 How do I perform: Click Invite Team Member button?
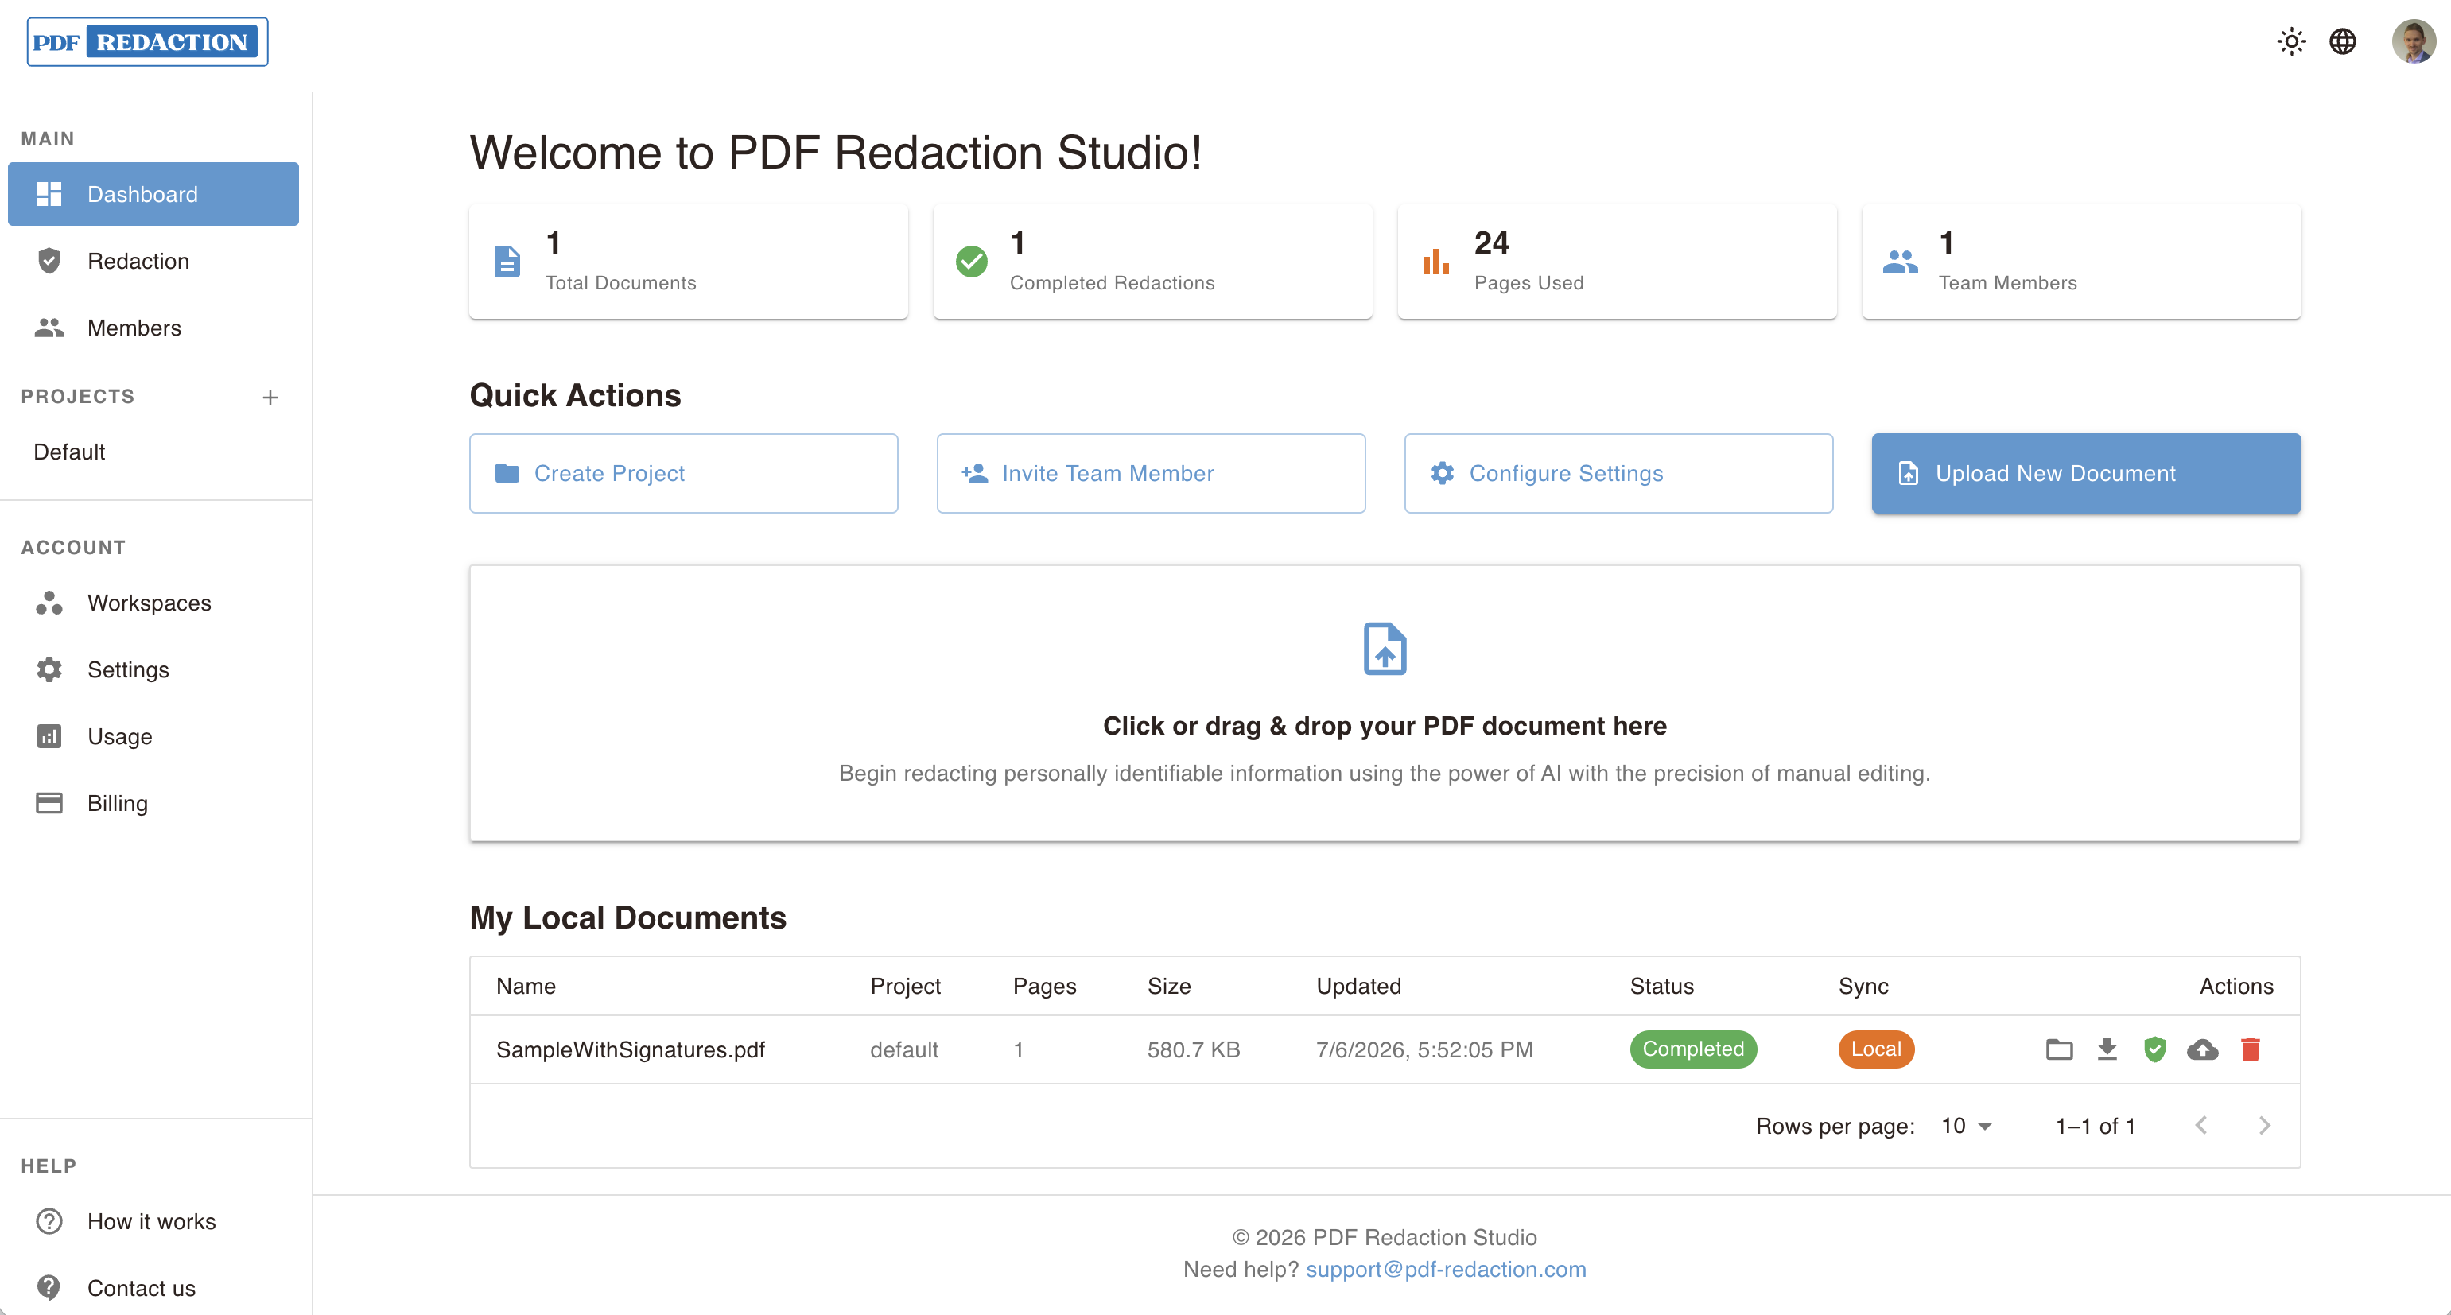point(1152,474)
